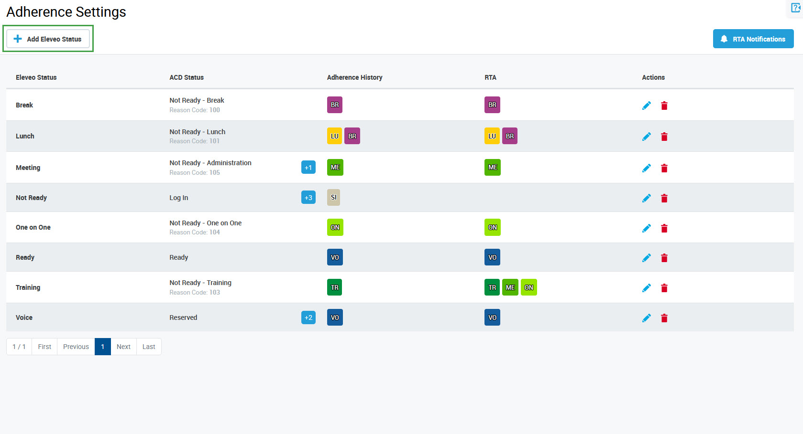Jump to the Last page

149,347
